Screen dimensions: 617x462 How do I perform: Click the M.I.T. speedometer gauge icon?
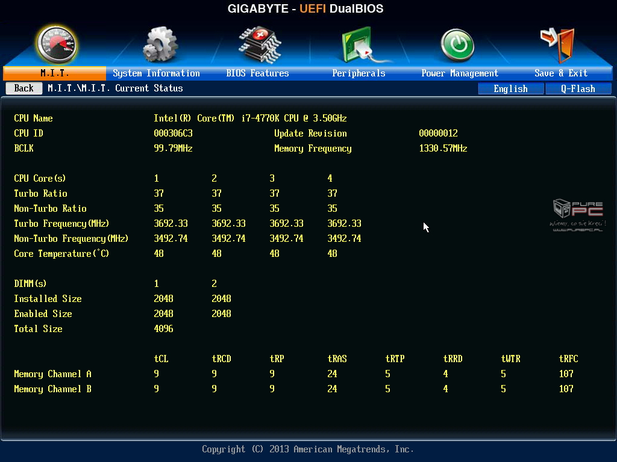(56, 45)
